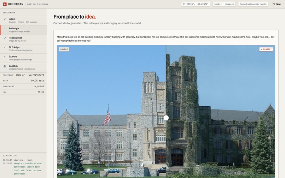This screenshot has height=178, width=285.
Task: Click the Ingest step checkmark icon
Action: (5, 19)
